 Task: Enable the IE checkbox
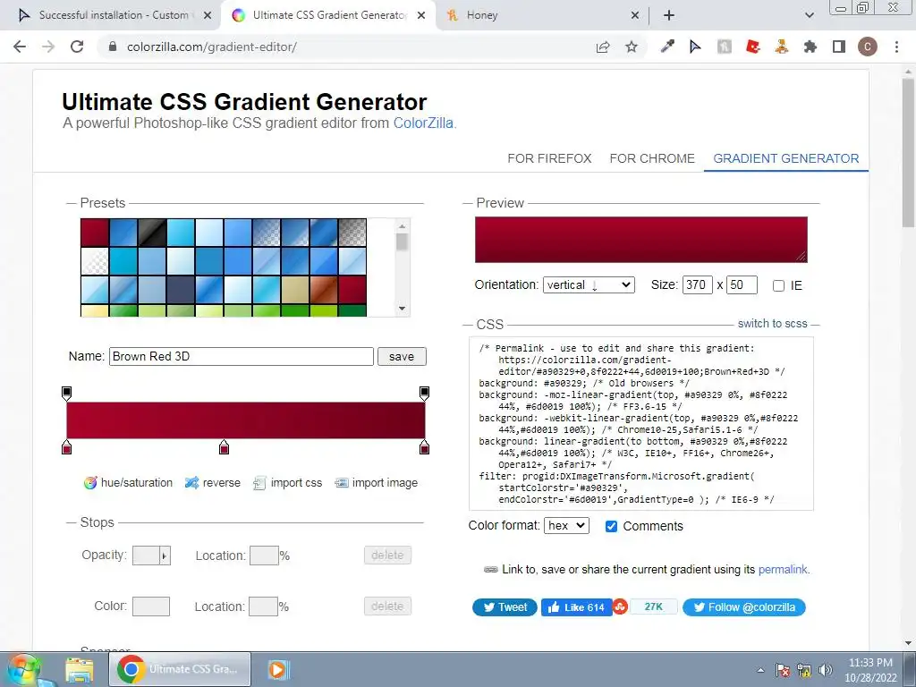778,285
